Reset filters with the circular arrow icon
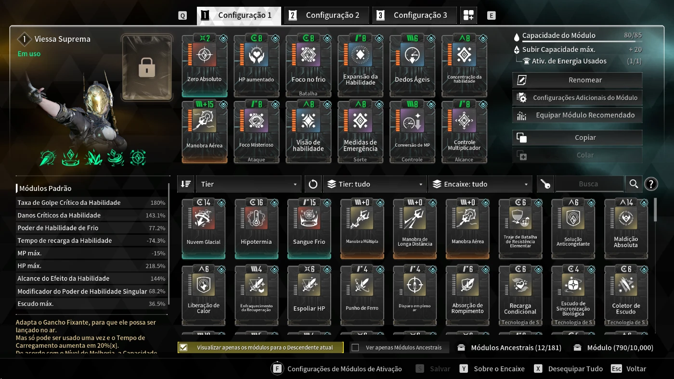This screenshot has height=379, width=674. 313,184
